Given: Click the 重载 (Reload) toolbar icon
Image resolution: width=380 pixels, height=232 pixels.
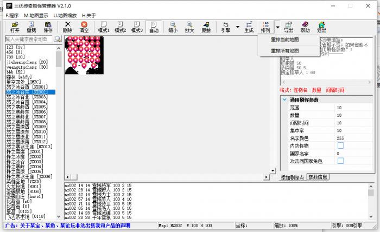Looking at the screenshot, I should (x=31, y=27).
